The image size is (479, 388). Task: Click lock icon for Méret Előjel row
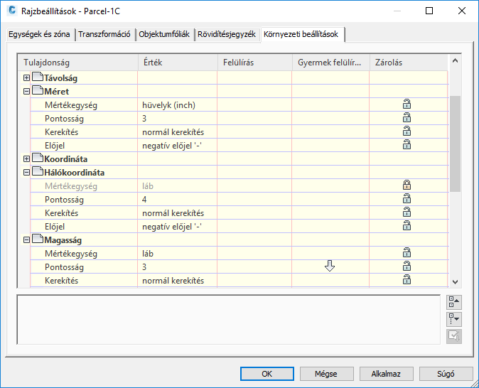pos(407,145)
